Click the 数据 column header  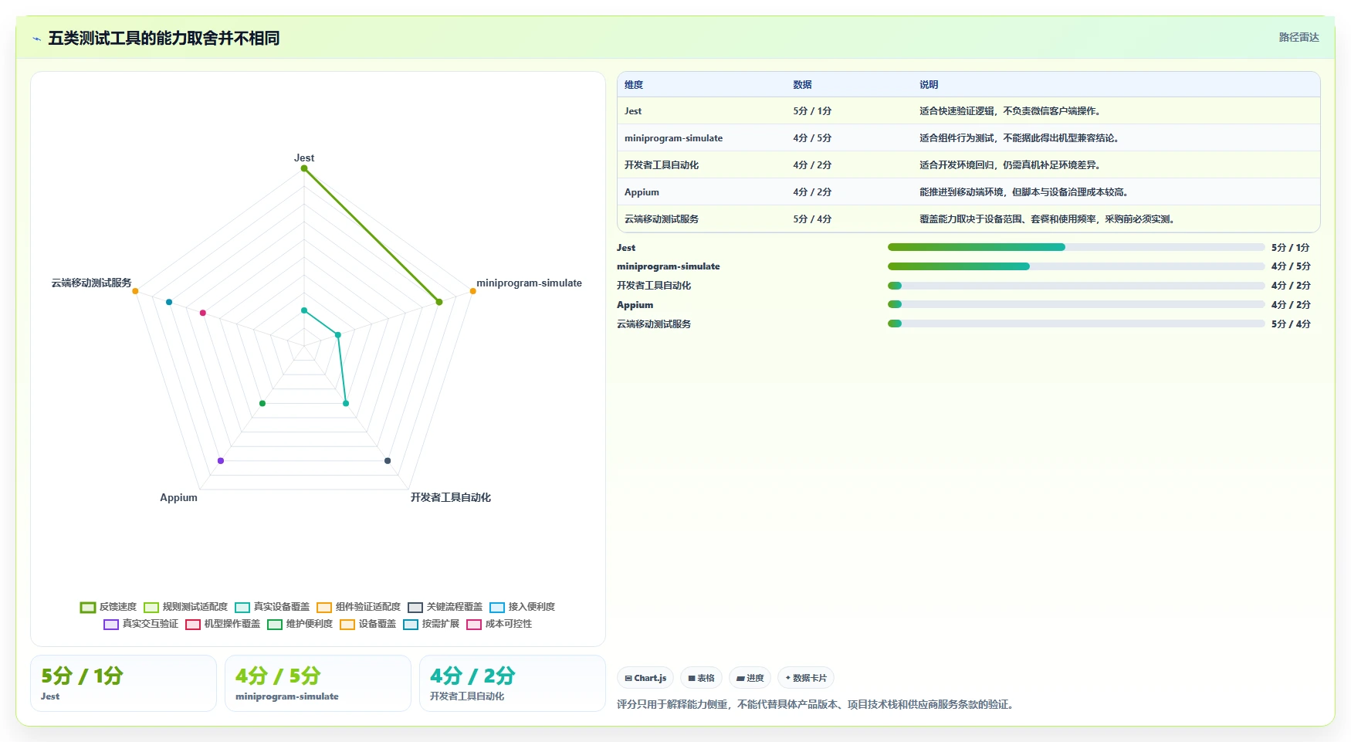click(x=802, y=85)
